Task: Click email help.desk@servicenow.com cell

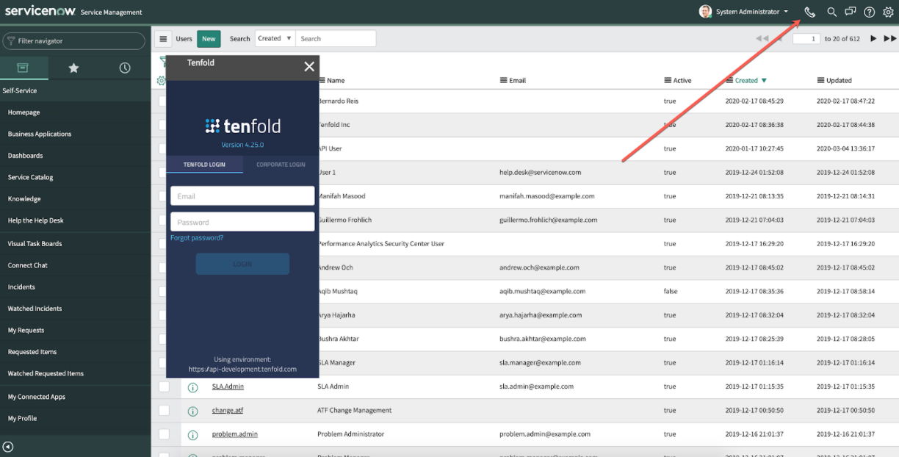Action: click(540, 173)
